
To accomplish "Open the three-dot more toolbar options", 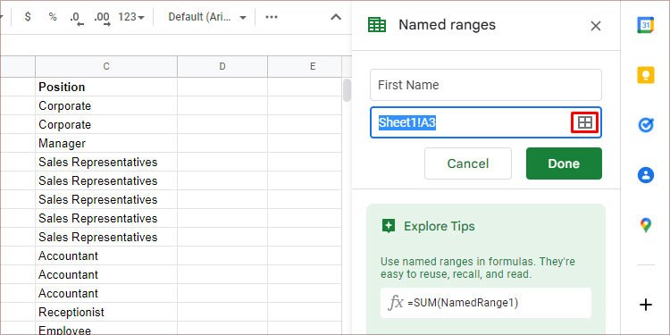I will (272, 17).
